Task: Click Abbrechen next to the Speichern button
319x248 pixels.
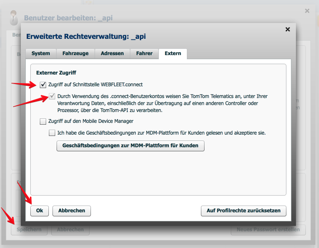Action: 70,229
